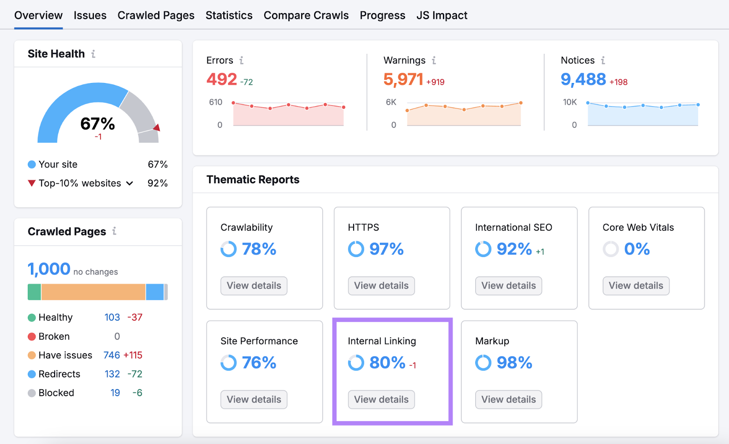
Task: Open the Compare Crawls tab
Action: pyautogui.click(x=306, y=15)
